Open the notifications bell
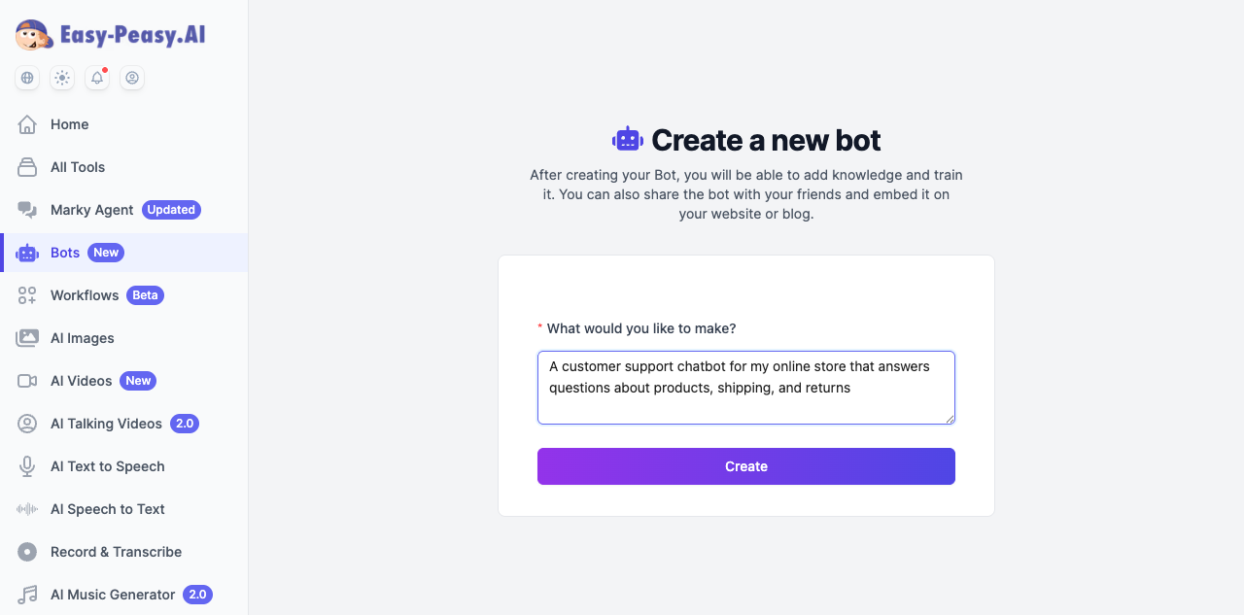Screen dimensions: 1244x615 [x=96, y=78]
